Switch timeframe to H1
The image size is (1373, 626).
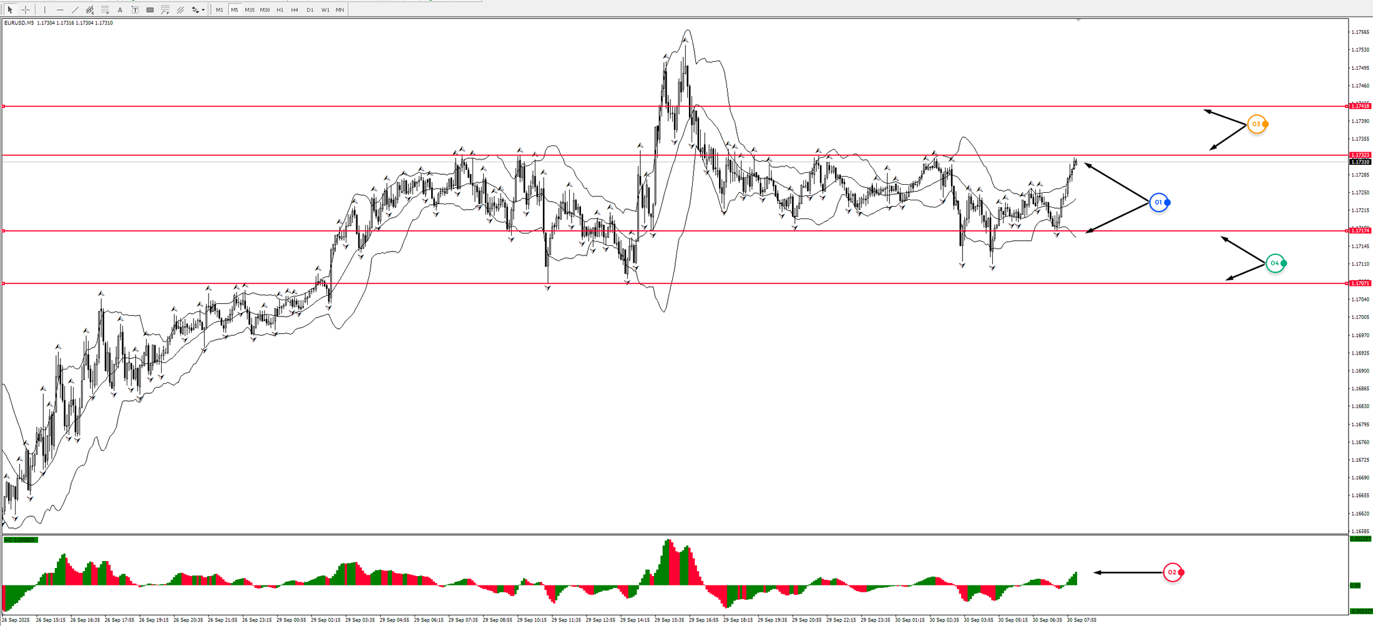tap(280, 10)
